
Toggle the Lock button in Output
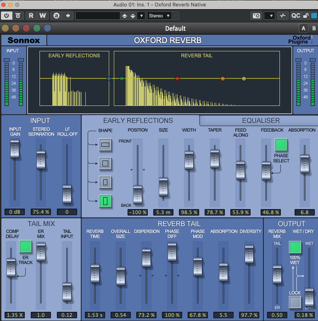pos(295,302)
